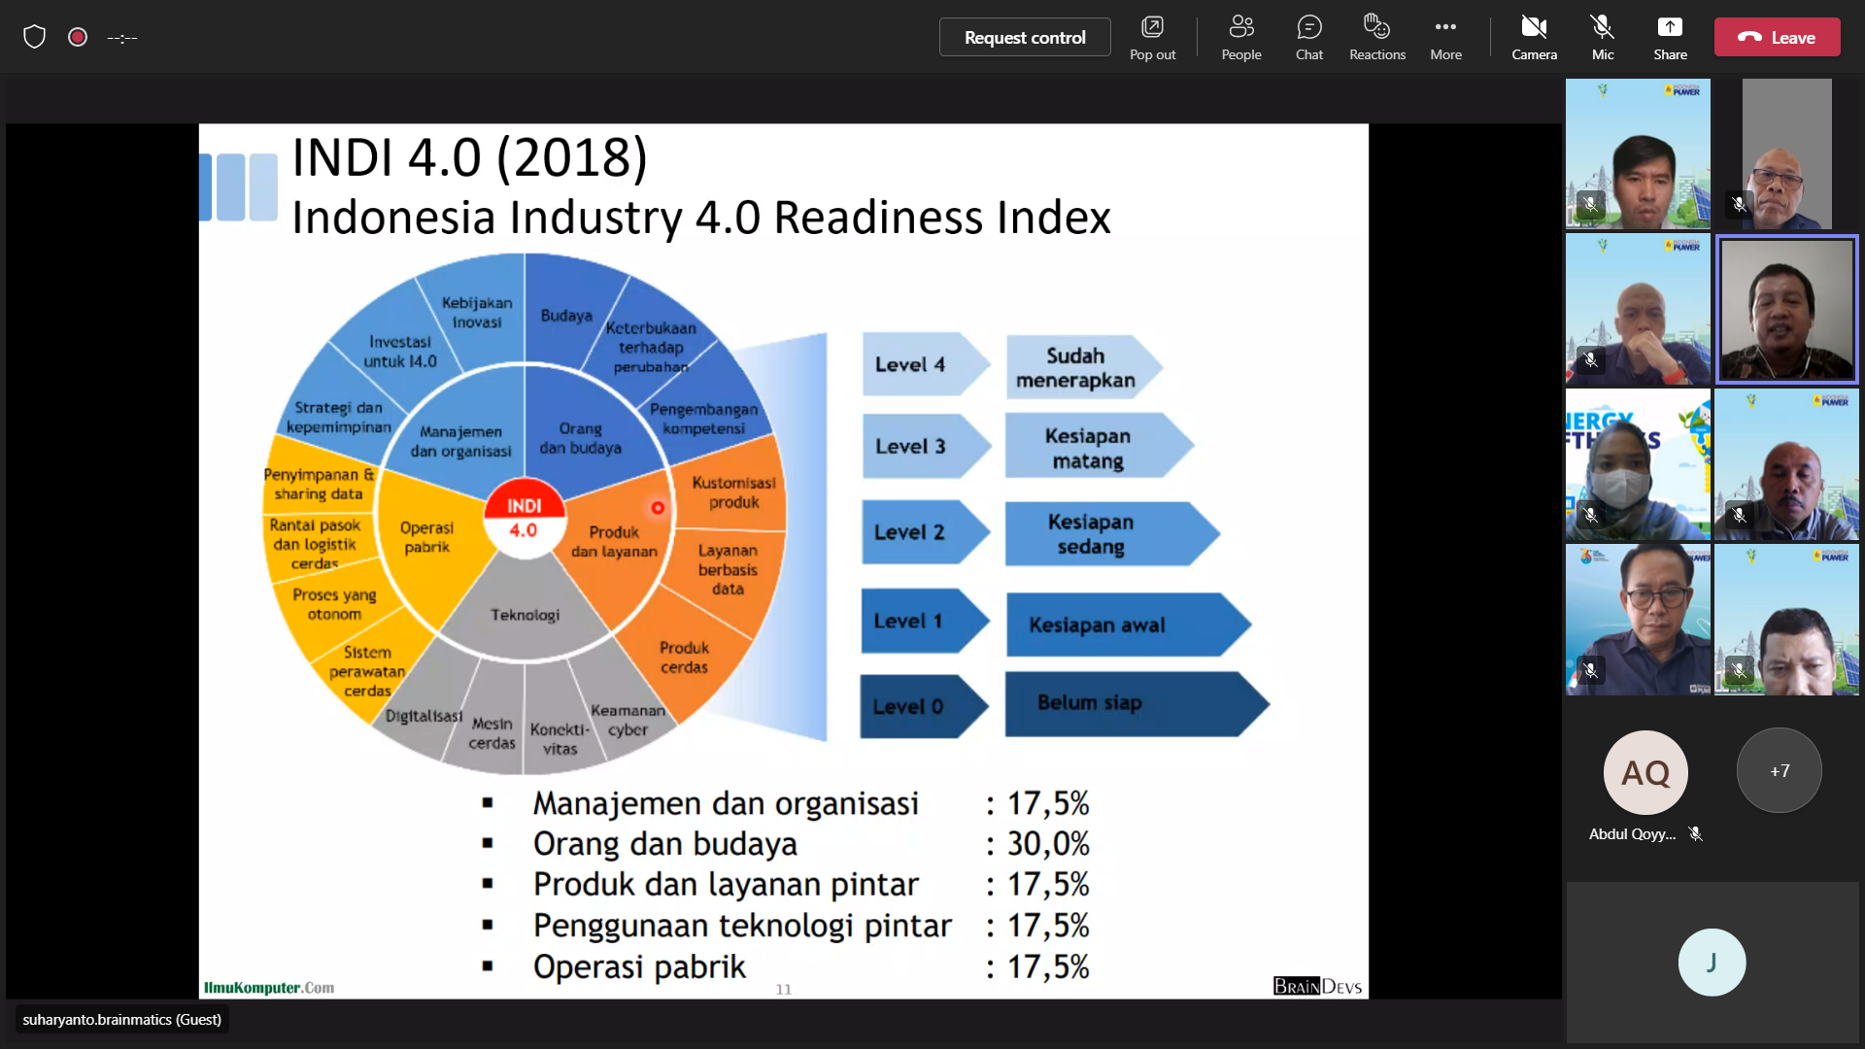The width and height of the screenshot is (1865, 1049).
Task: Turn on the Camera
Action: tap(1534, 37)
